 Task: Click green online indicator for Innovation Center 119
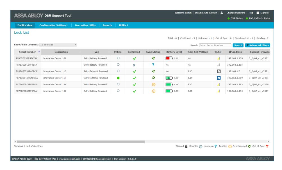point(118,78)
